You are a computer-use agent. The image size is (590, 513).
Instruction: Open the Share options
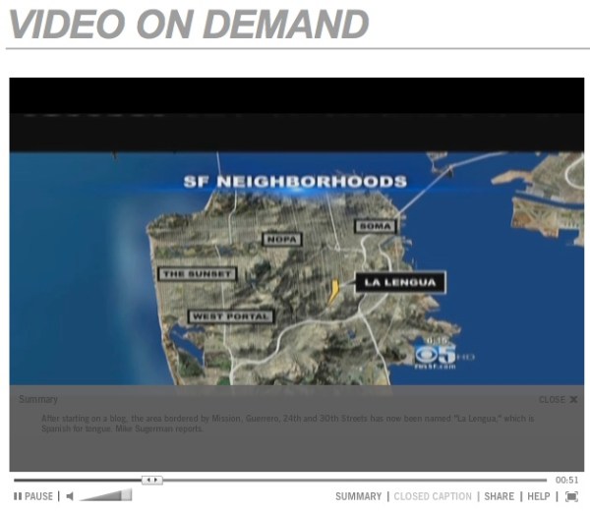point(499,496)
